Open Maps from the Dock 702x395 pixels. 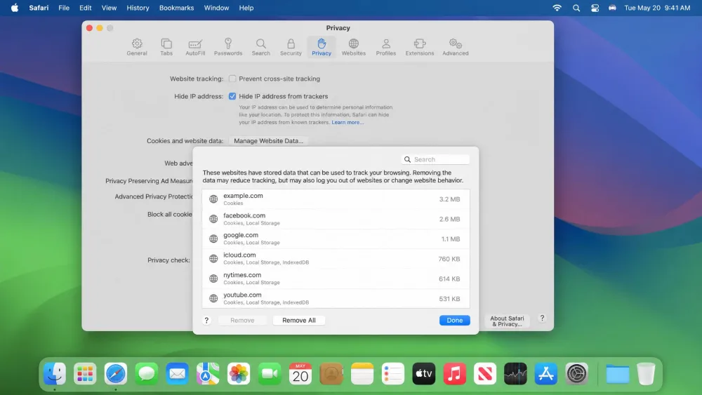tap(208, 373)
